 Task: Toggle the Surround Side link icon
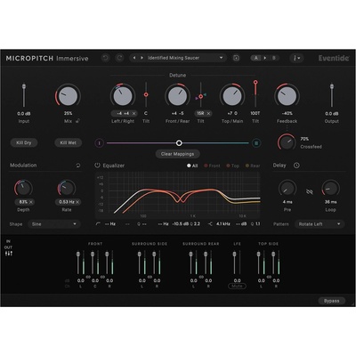[150, 277]
